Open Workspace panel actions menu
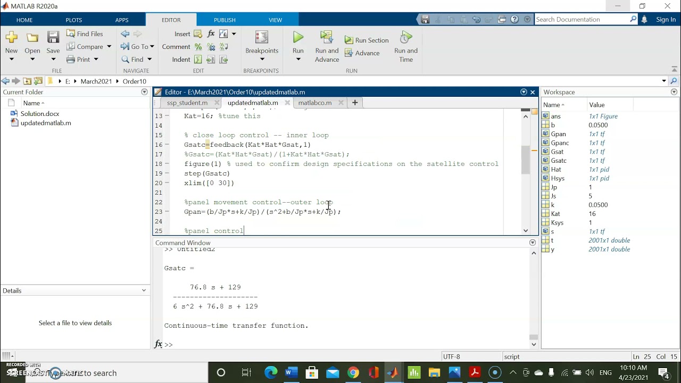The width and height of the screenshot is (681, 383). pos(674,92)
